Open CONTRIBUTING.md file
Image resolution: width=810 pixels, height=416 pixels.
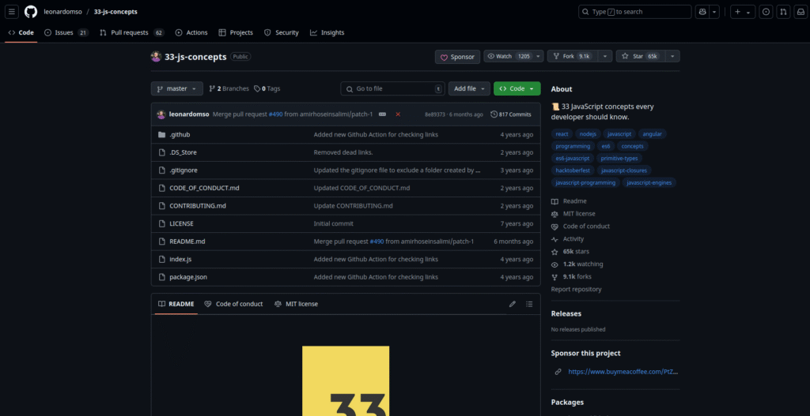[198, 206]
